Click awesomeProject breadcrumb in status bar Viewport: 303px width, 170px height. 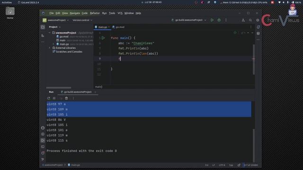[53, 165]
